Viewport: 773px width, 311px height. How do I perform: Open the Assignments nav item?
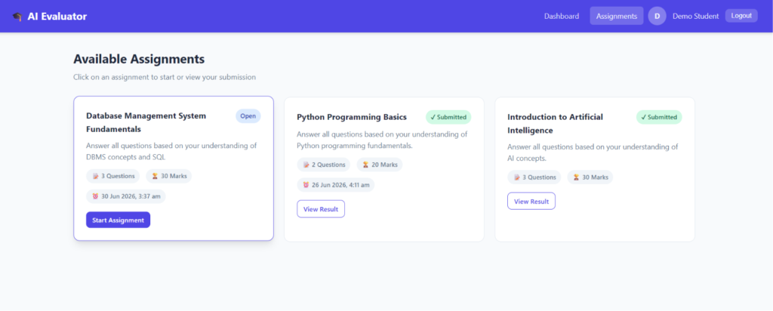(x=617, y=16)
